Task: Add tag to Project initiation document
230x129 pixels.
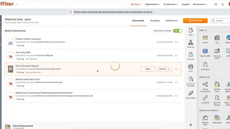Action: [20, 46]
